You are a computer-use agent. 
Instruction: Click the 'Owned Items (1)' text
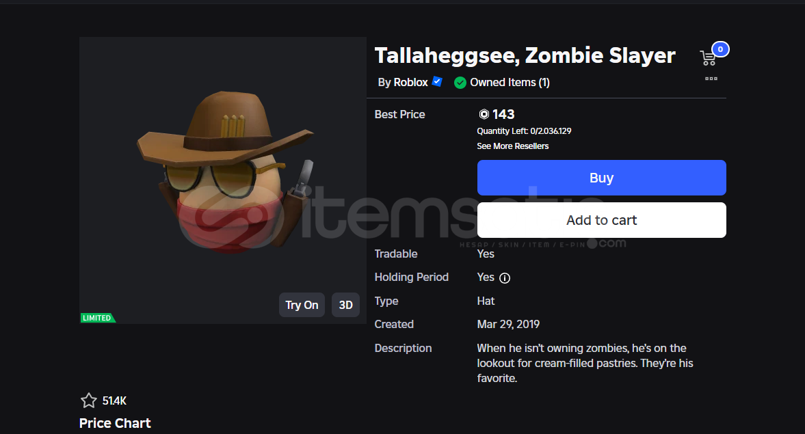[510, 83]
